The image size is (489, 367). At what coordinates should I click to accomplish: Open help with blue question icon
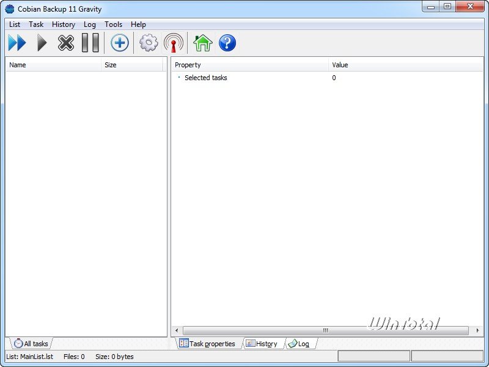click(x=227, y=43)
